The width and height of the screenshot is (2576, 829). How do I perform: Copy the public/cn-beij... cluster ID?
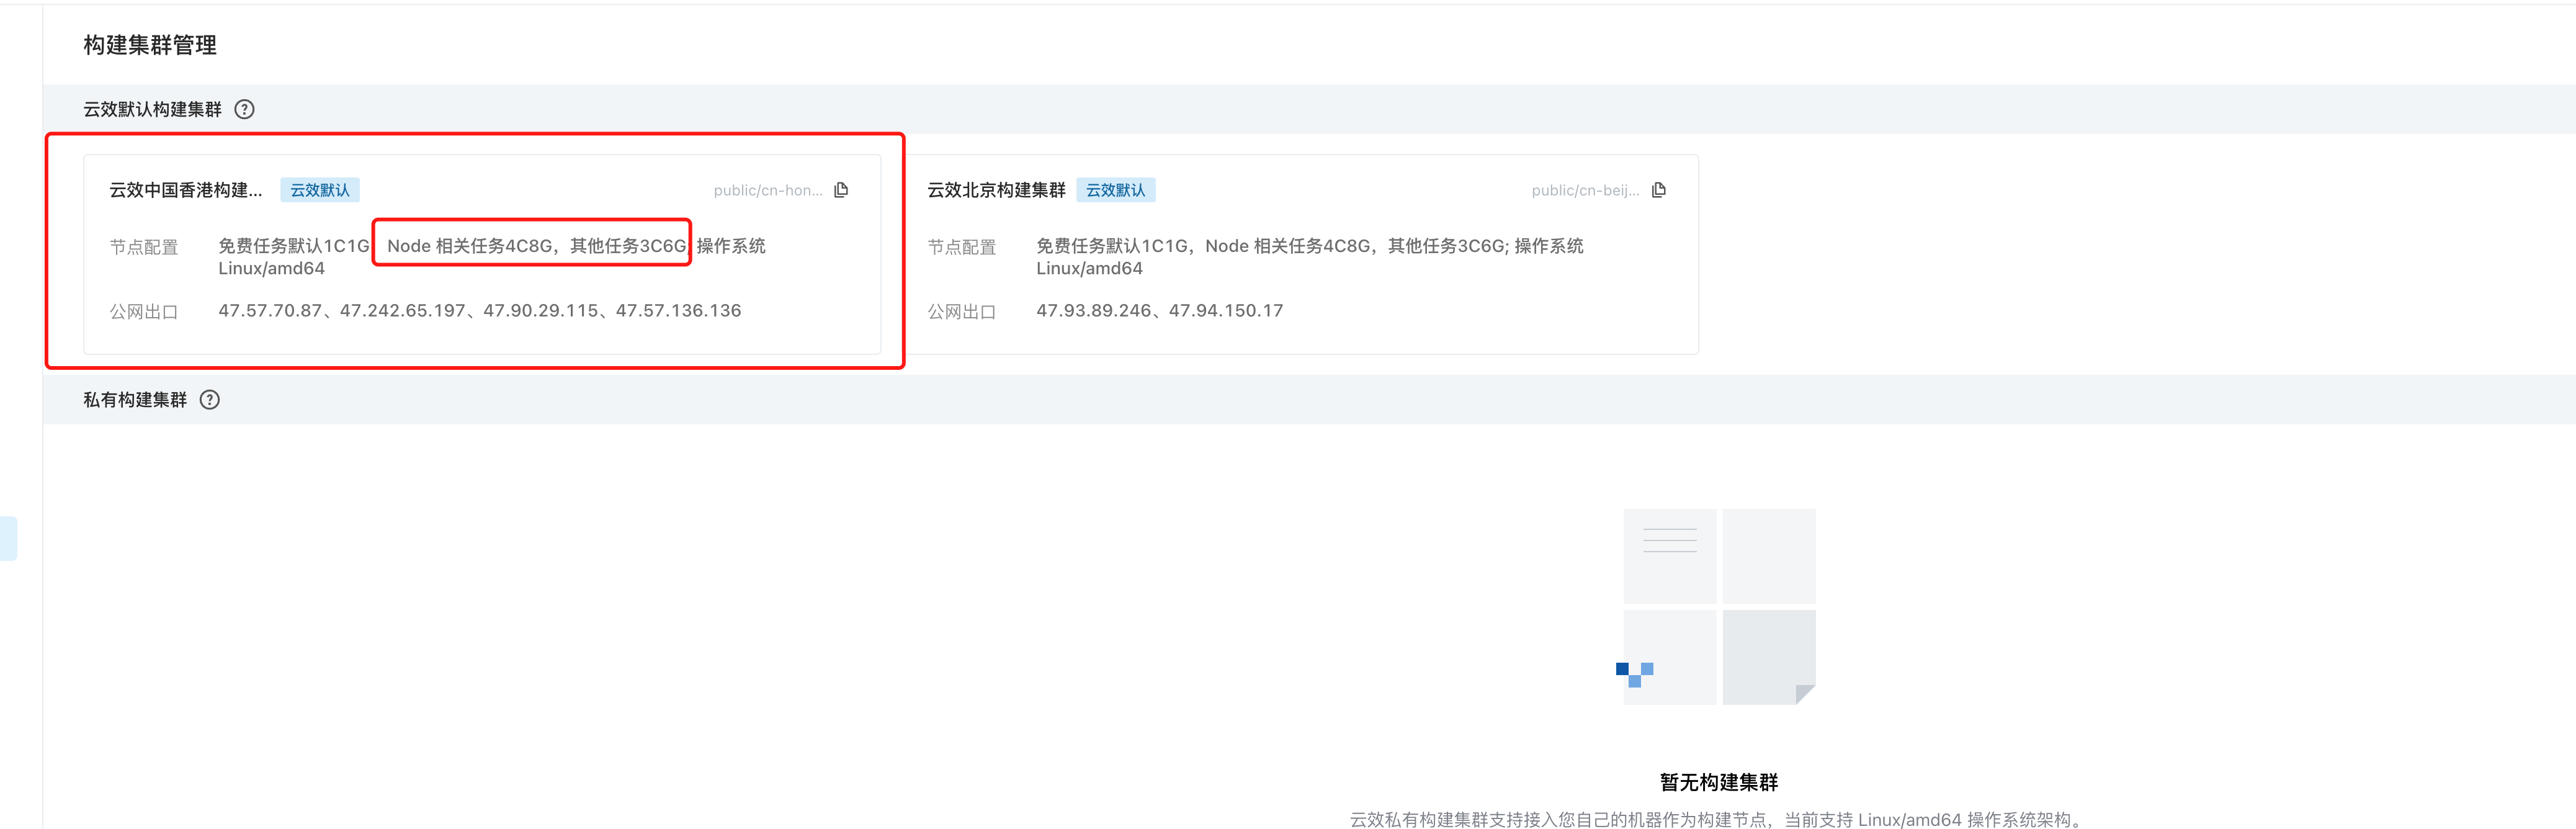1659,190
